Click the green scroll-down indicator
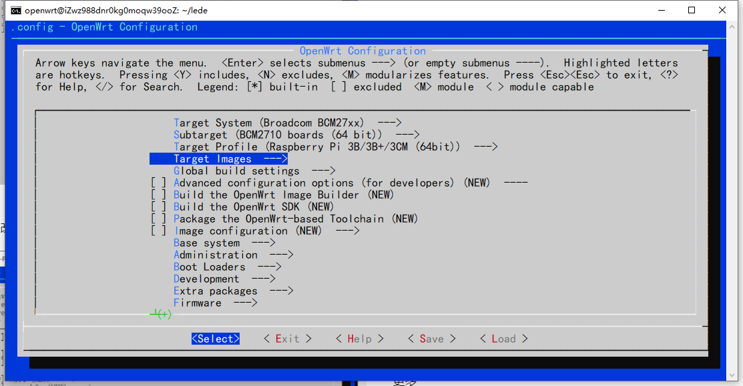Image resolution: width=743 pixels, height=386 pixels. coord(161,314)
